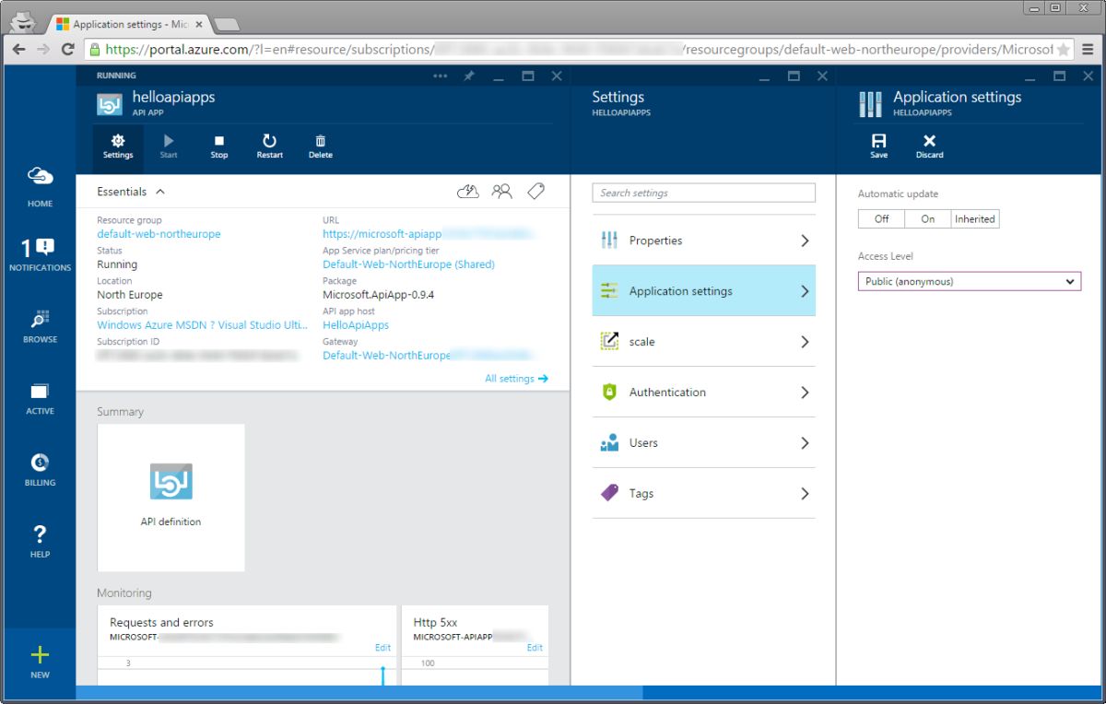The height and width of the screenshot is (704, 1106).
Task: Open the API definition tile
Action: 171,498
